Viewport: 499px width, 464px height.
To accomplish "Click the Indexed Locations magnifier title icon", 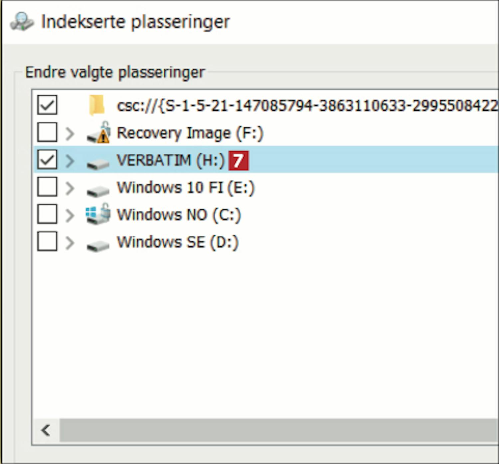I will point(22,22).
